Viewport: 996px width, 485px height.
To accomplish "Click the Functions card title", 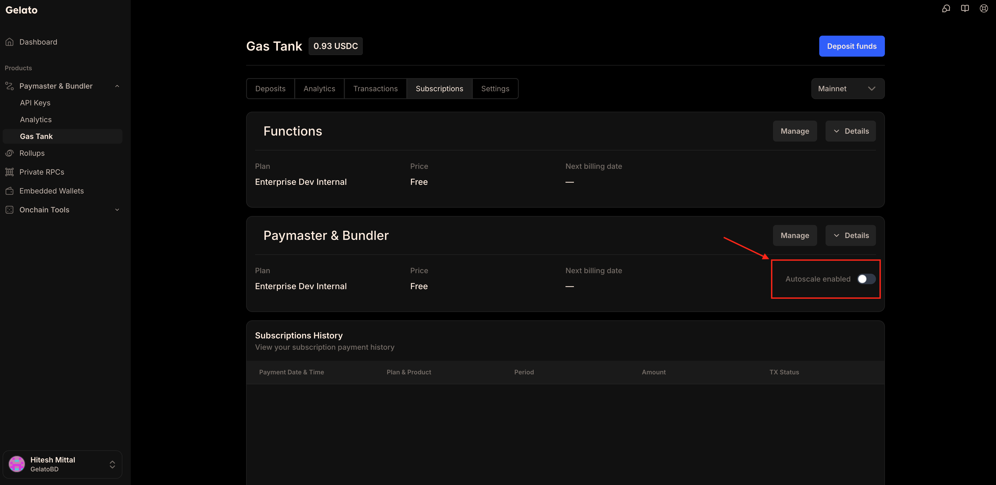I will coord(293,131).
